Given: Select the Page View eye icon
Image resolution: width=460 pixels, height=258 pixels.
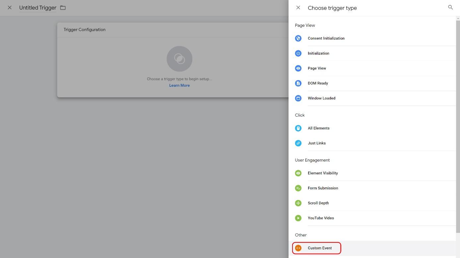Looking at the screenshot, I should pyautogui.click(x=298, y=68).
